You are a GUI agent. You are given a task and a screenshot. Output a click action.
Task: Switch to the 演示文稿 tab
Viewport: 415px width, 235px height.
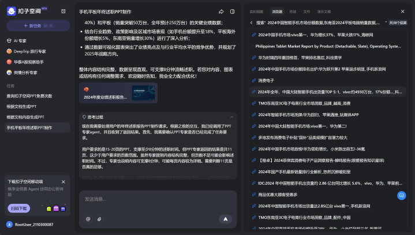(324, 12)
